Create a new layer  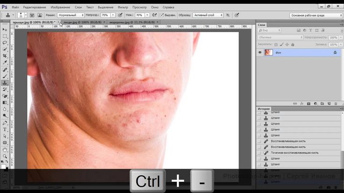(329, 103)
